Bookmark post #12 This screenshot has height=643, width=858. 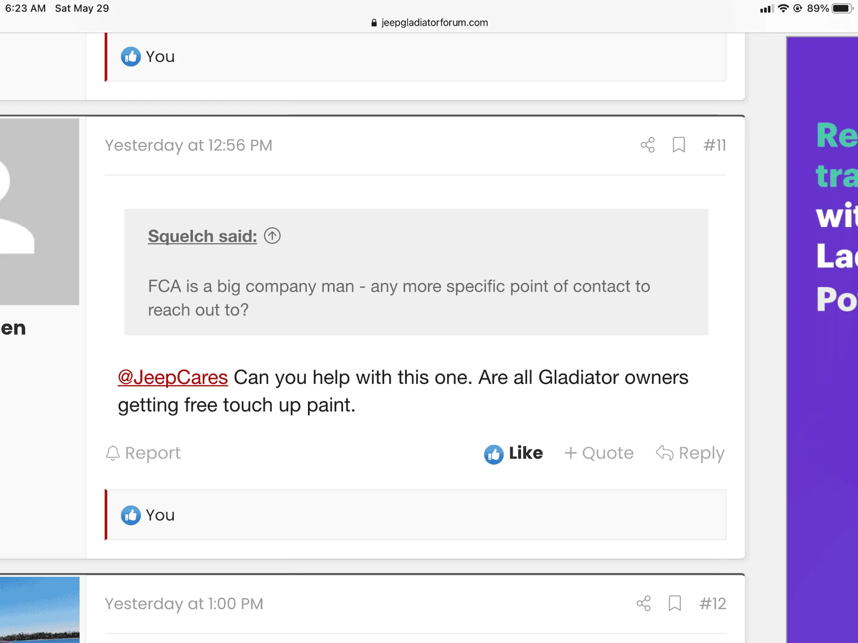pyautogui.click(x=675, y=603)
